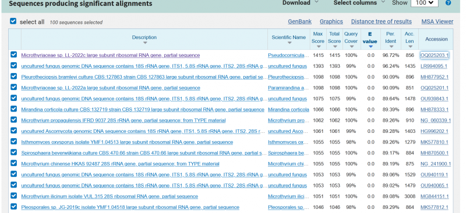Uncheck the Microthyriaceae sp. LL-2022a row checkbox
Image resolution: width=466 pixels, height=213 pixels.
click(13, 87)
